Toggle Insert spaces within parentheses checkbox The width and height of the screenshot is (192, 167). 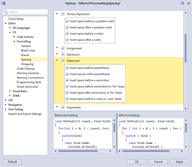[67, 74]
